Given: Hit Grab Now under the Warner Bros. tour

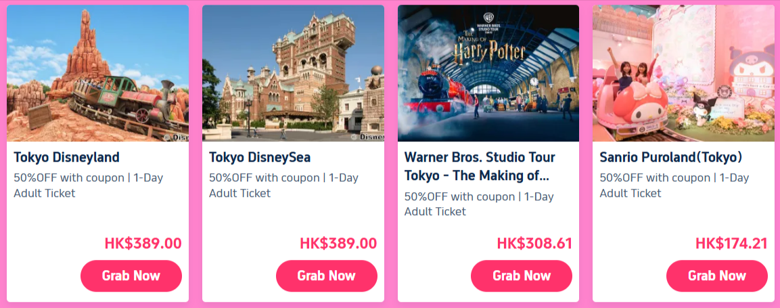Looking at the screenshot, I should 522,276.
